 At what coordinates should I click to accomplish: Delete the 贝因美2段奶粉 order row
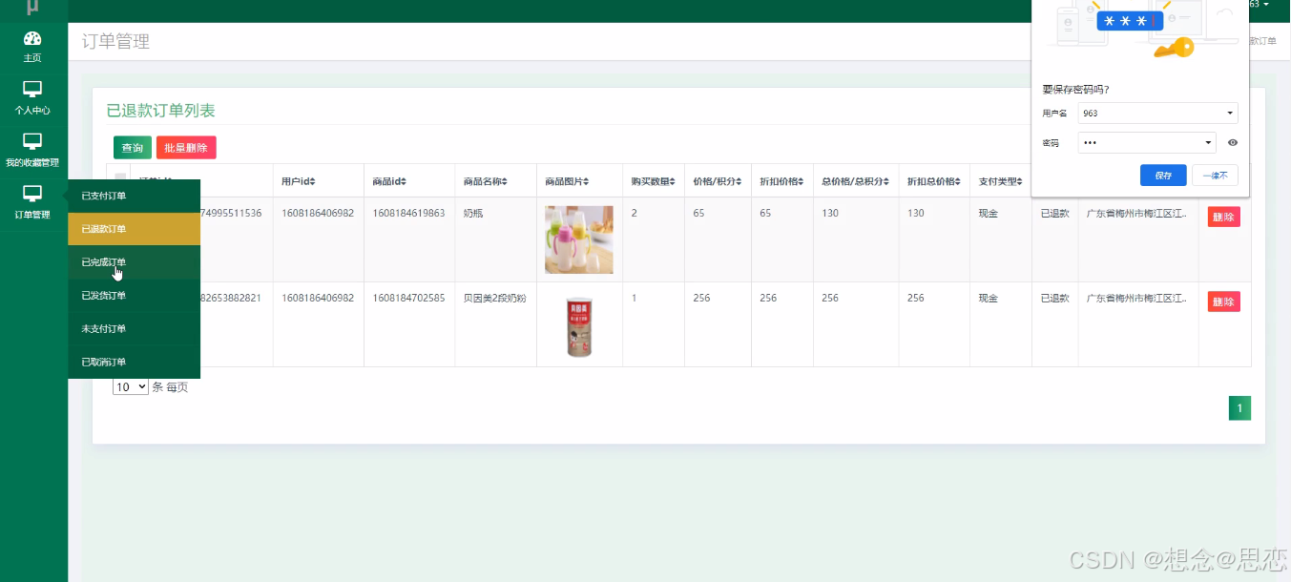coord(1223,301)
